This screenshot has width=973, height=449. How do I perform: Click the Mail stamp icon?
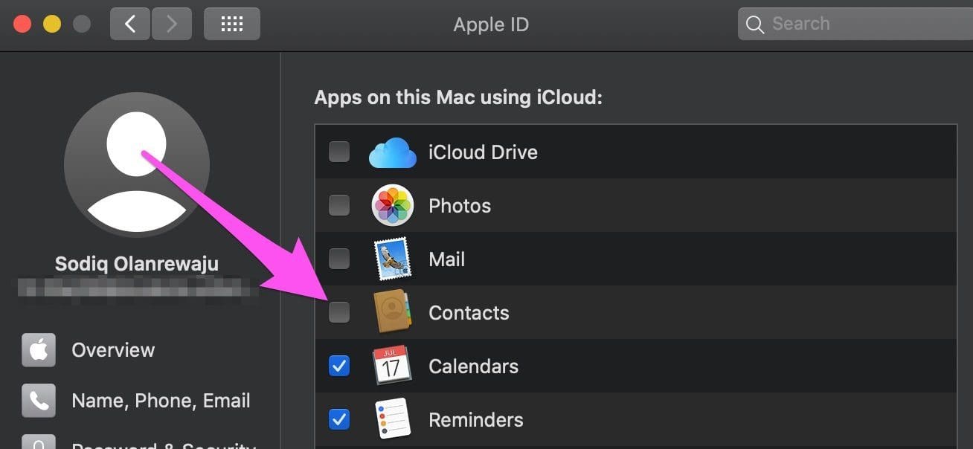pyautogui.click(x=392, y=259)
